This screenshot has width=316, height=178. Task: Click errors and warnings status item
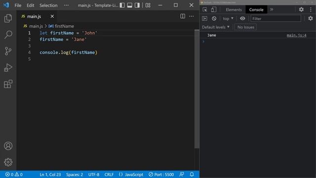(x=14, y=175)
